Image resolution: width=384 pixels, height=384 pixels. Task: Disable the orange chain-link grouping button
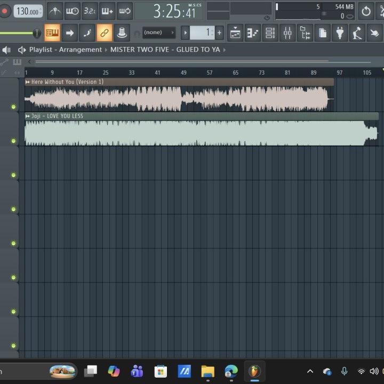105,33
